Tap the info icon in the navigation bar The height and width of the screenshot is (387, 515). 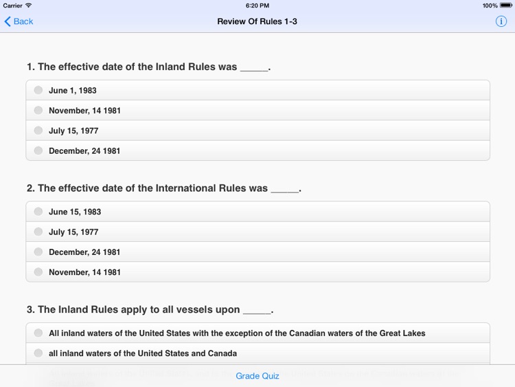coord(501,21)
